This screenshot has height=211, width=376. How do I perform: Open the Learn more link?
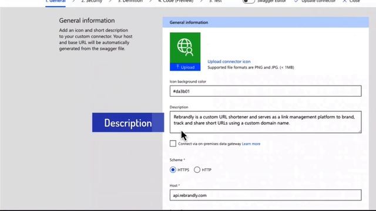point(251,144)
